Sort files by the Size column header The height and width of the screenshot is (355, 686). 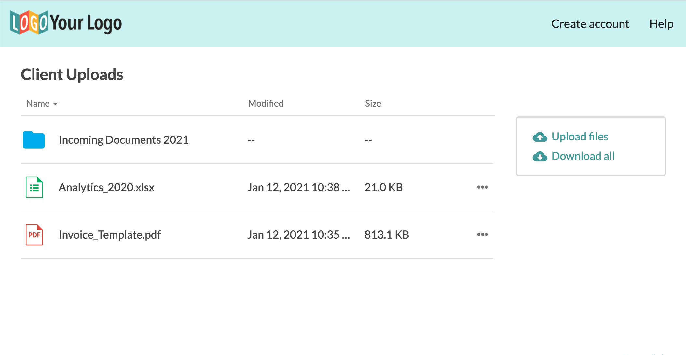point(373,103)
